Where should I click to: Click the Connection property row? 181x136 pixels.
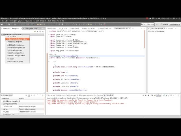(x=23, y=107)
